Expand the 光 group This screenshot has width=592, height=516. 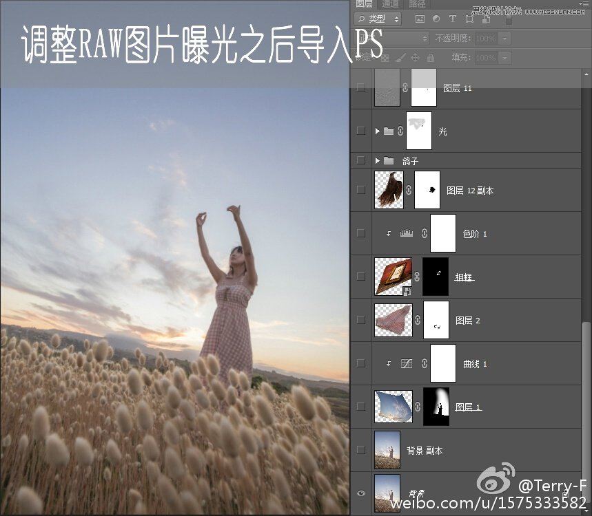tap(378, 131)
